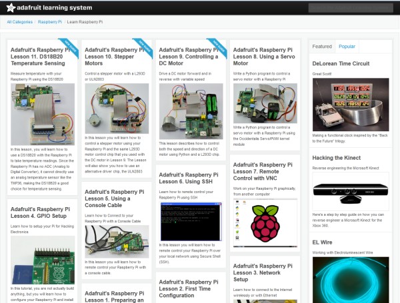This screenshot has width=400, height=303.
Task: Click 'Learn how to setup your Pi for Hacking' text
Action: tap(43, 226)
